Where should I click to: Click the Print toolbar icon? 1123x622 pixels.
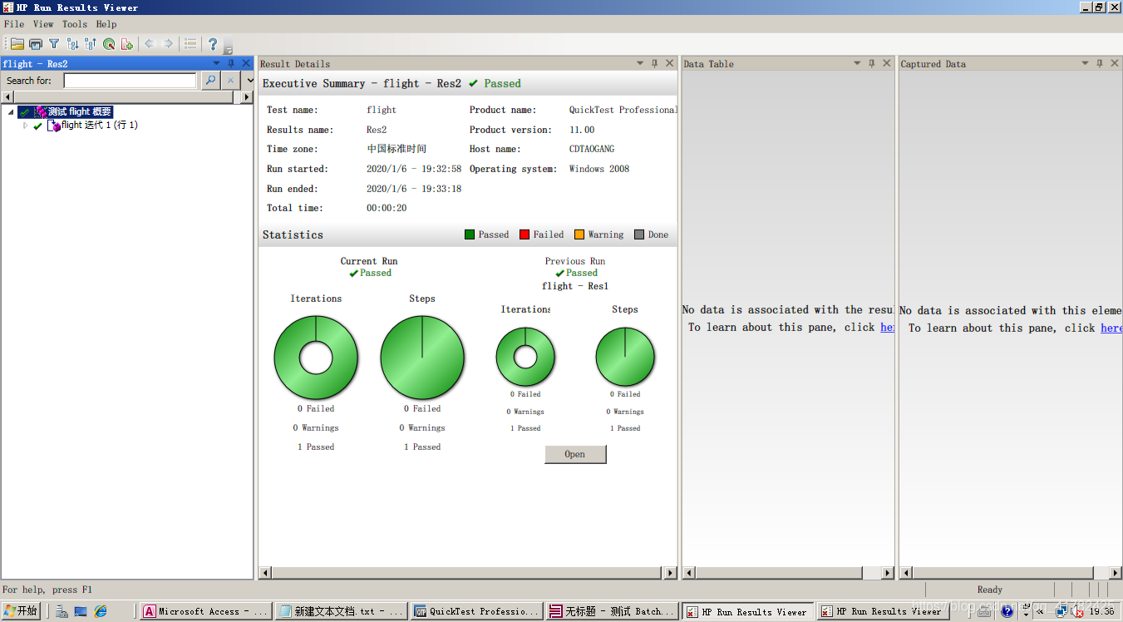(36, 44)
